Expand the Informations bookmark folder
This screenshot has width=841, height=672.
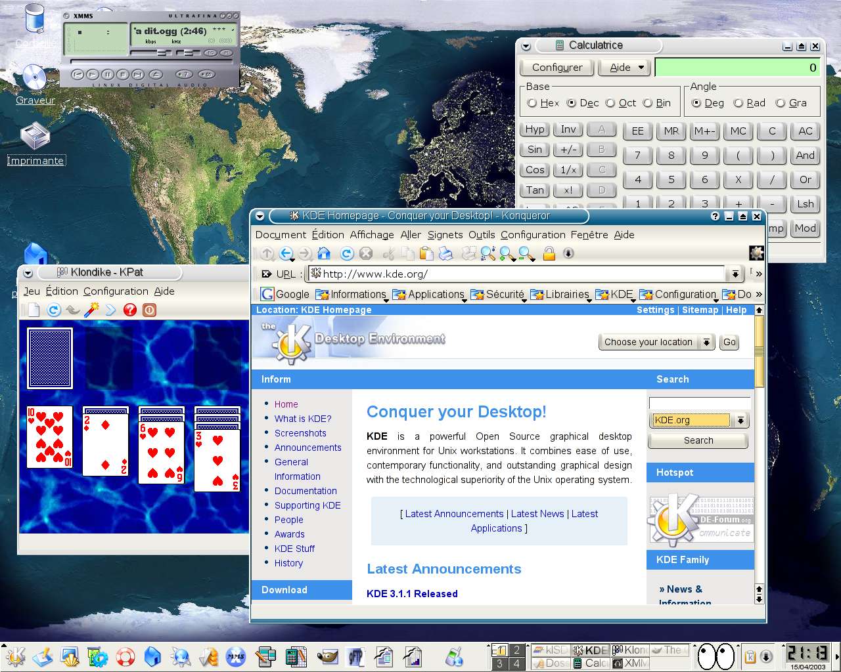point(351,294)
